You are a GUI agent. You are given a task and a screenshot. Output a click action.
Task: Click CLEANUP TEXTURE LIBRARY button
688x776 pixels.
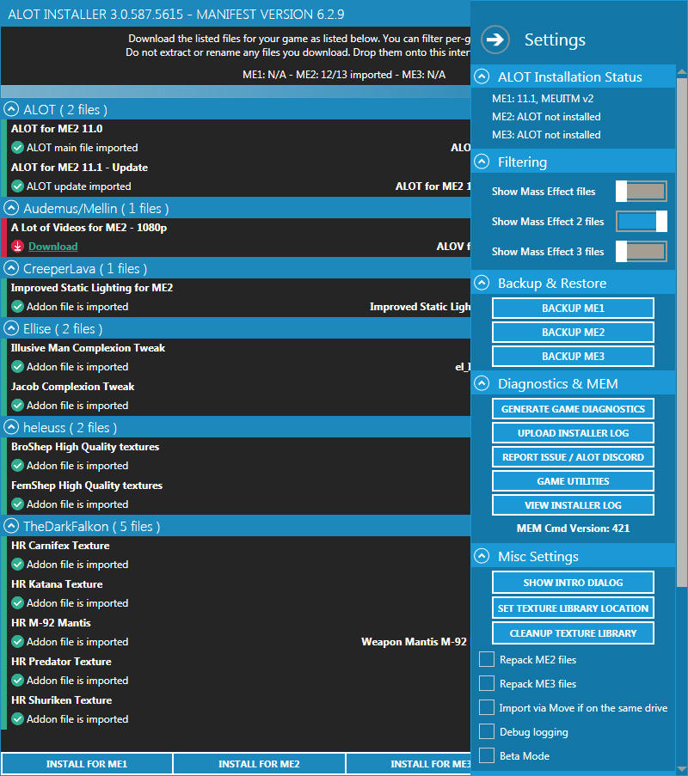click(x=573, y=633)
